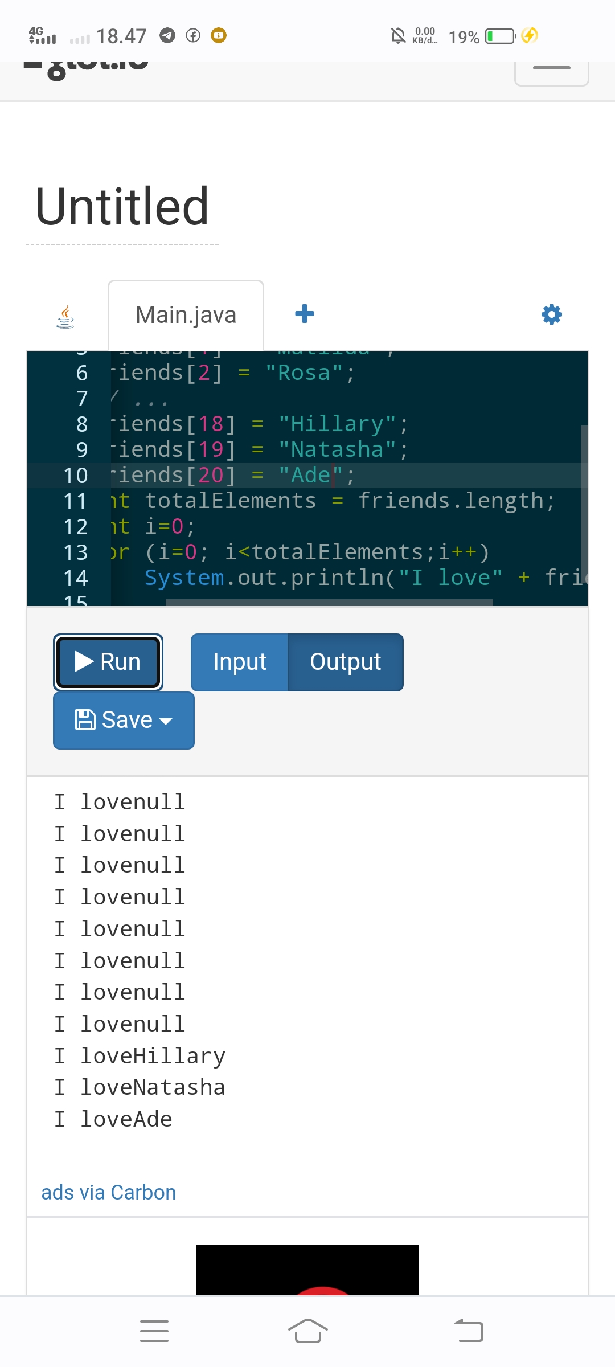This screenshot has height=1367, width=615.
Task: Click code line with "Rosa"
Action: [233, 373]
